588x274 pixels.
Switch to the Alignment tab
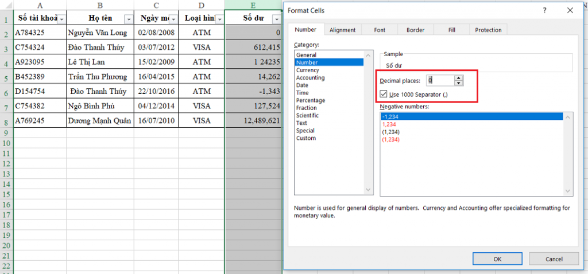pos(342,30)
